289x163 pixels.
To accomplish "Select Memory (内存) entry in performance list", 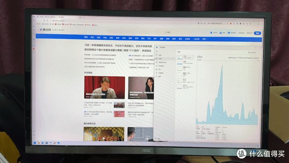I will (x=185, y=63).
